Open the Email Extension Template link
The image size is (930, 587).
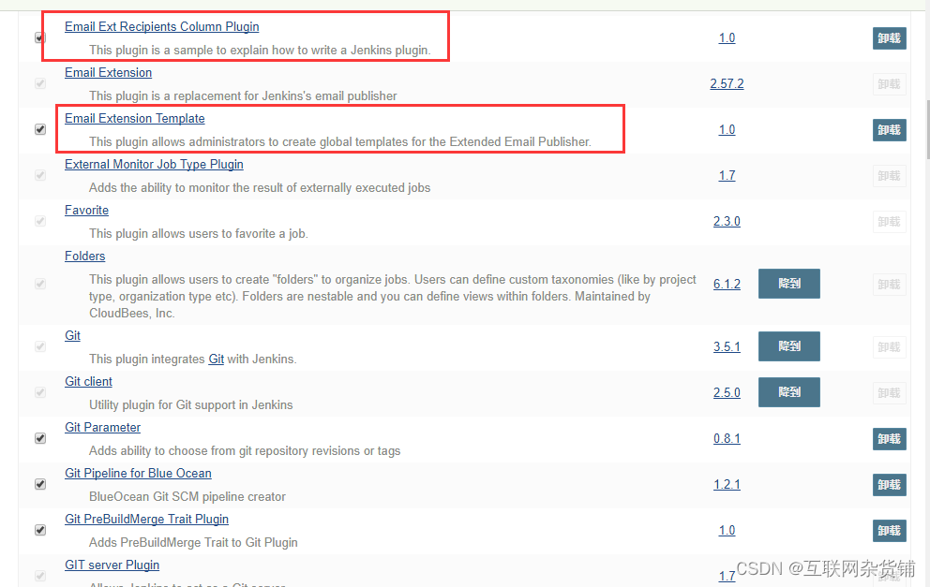tap(135, 119)
